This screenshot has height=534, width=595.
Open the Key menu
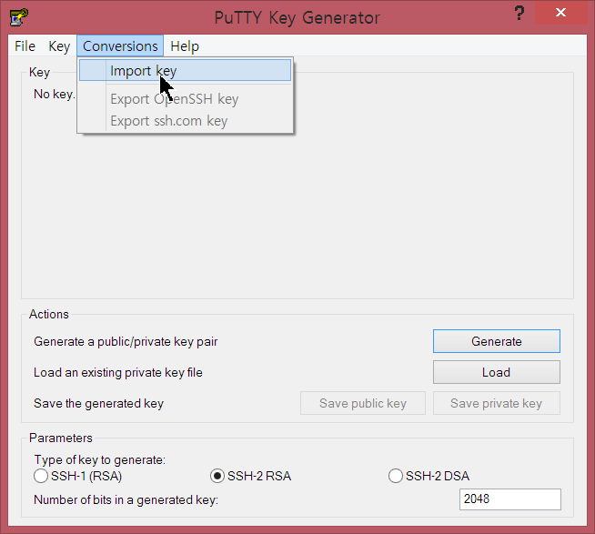(59, 46)
